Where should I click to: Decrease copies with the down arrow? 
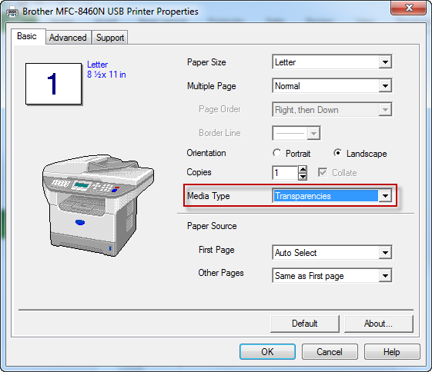[x=303, y=176]
